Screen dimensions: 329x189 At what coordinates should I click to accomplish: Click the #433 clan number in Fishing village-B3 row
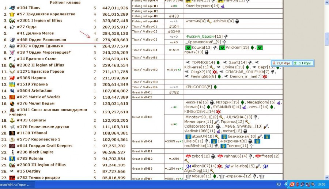[174, 16]
